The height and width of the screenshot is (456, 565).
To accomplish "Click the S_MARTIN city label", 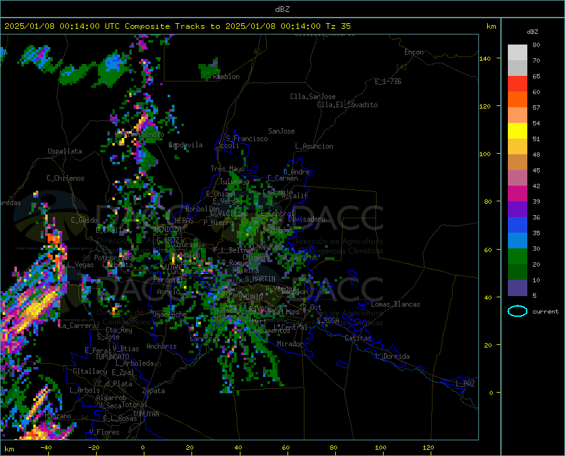I will click(260, 279).
